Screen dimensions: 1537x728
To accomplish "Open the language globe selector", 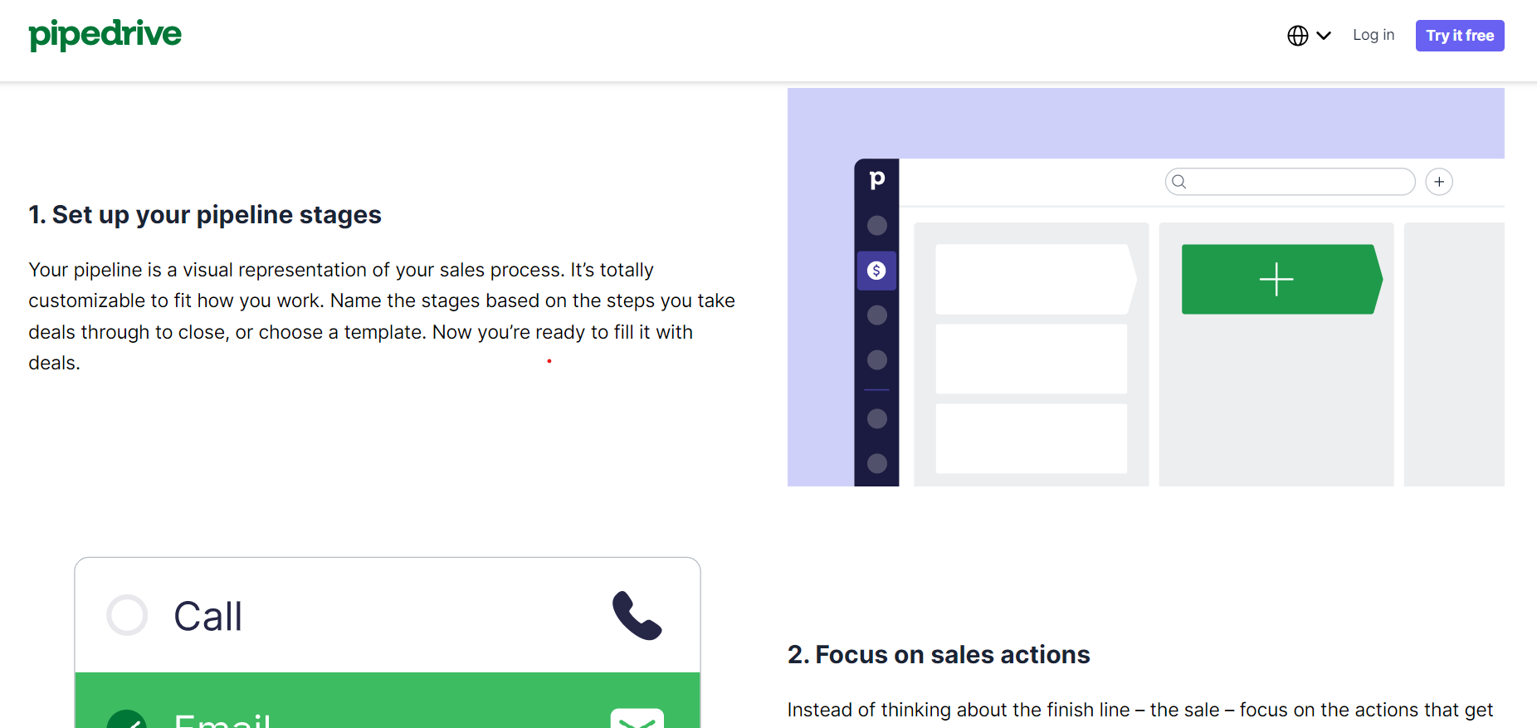I will 1298,36.
